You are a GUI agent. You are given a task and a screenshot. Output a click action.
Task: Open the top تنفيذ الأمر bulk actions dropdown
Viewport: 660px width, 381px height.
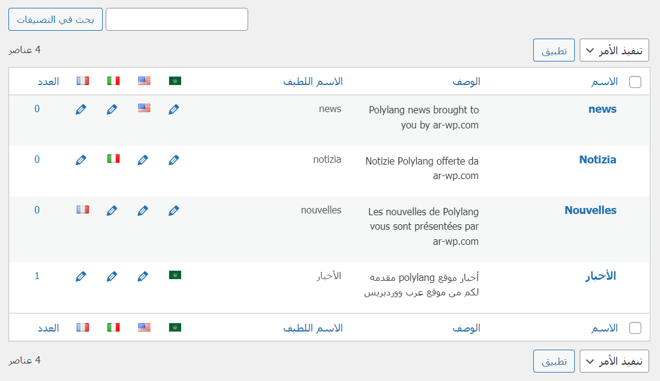click(x=614, y=50)
